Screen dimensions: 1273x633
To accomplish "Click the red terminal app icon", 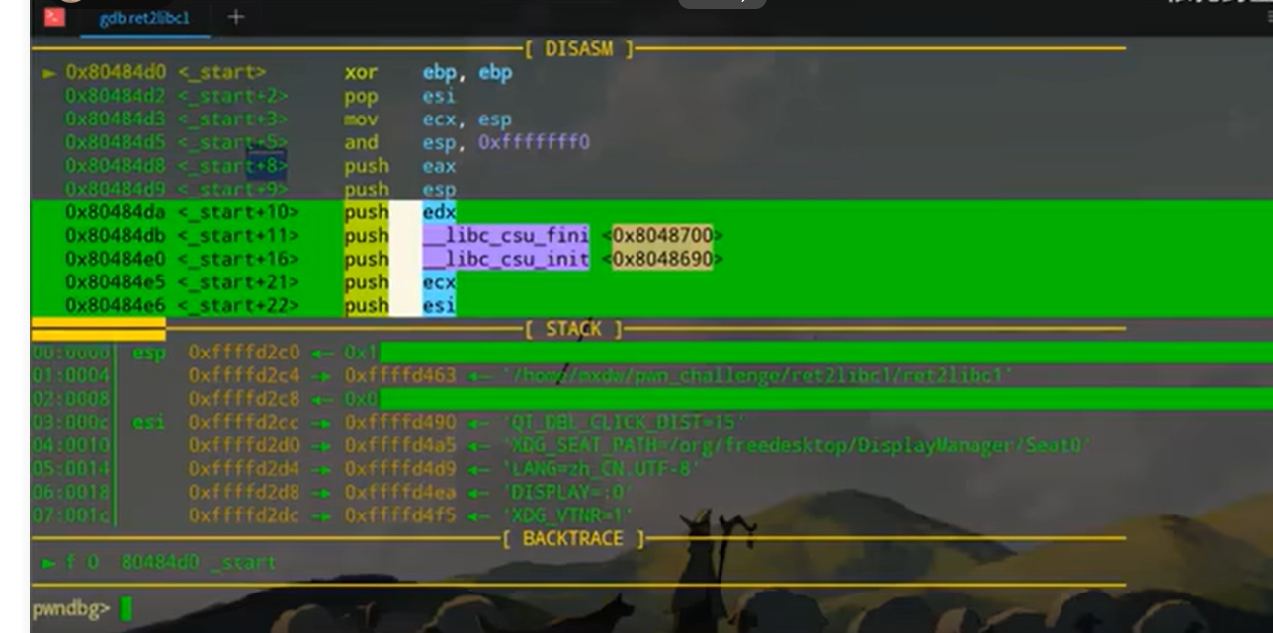I will tap(54, 17).
